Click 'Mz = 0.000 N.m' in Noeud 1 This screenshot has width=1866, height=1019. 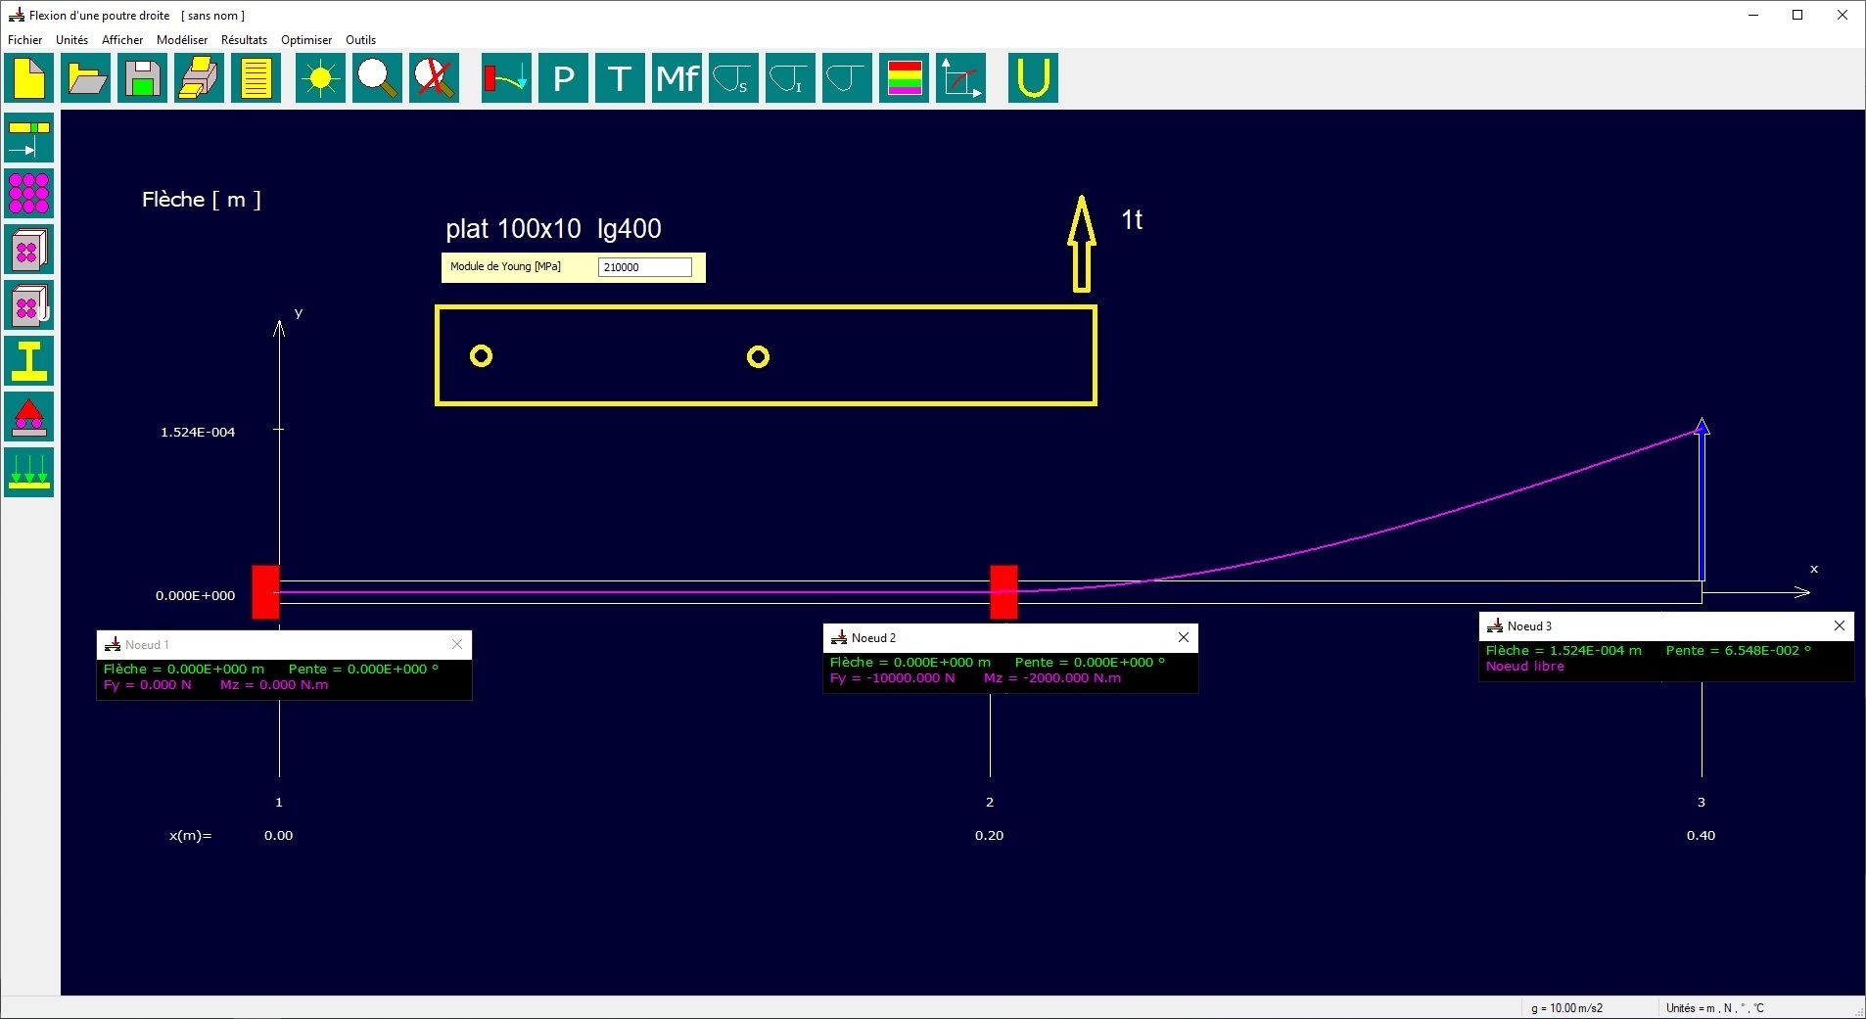(274, 684)
